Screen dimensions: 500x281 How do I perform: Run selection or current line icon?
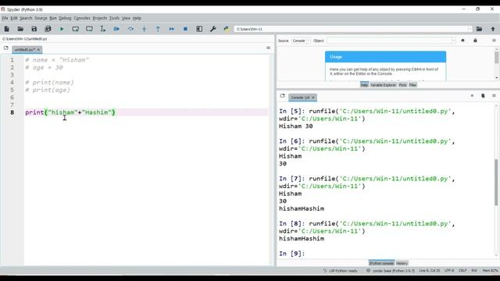tap(102, 29)
